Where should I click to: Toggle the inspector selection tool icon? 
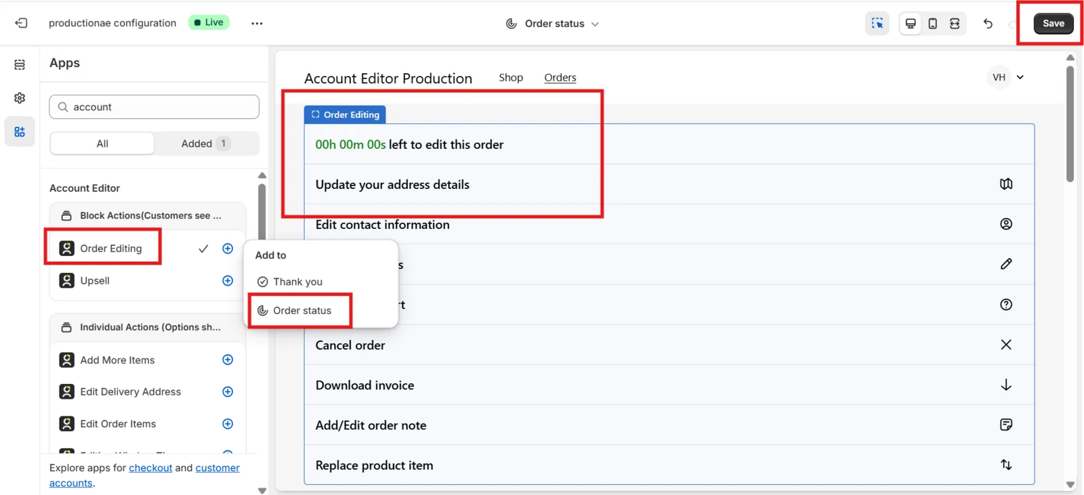[877, 23]
